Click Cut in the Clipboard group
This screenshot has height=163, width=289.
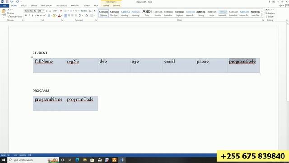pos(10,10)
